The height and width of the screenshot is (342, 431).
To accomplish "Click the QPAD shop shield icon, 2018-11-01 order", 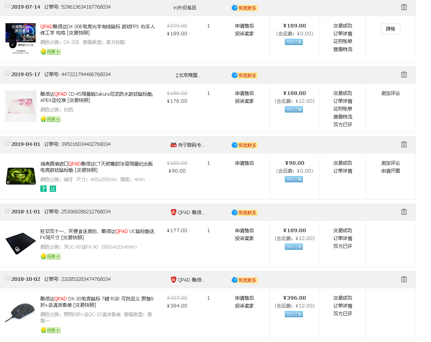I will click(x=174, y=212).
